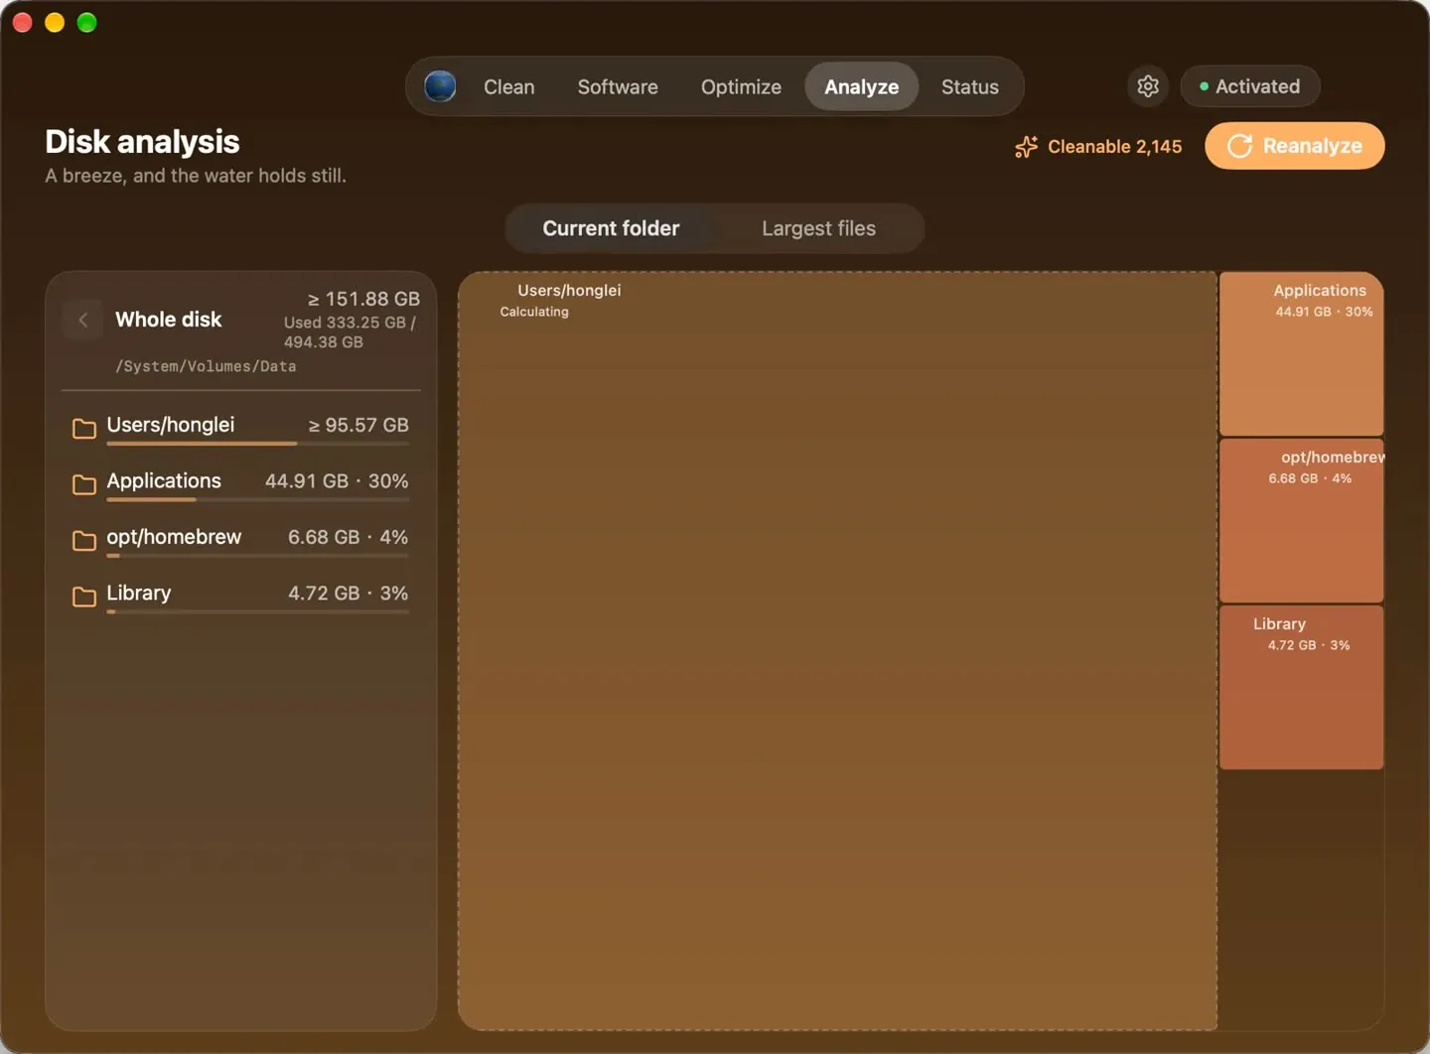Click the Whole disk heading

coord(169,320)
